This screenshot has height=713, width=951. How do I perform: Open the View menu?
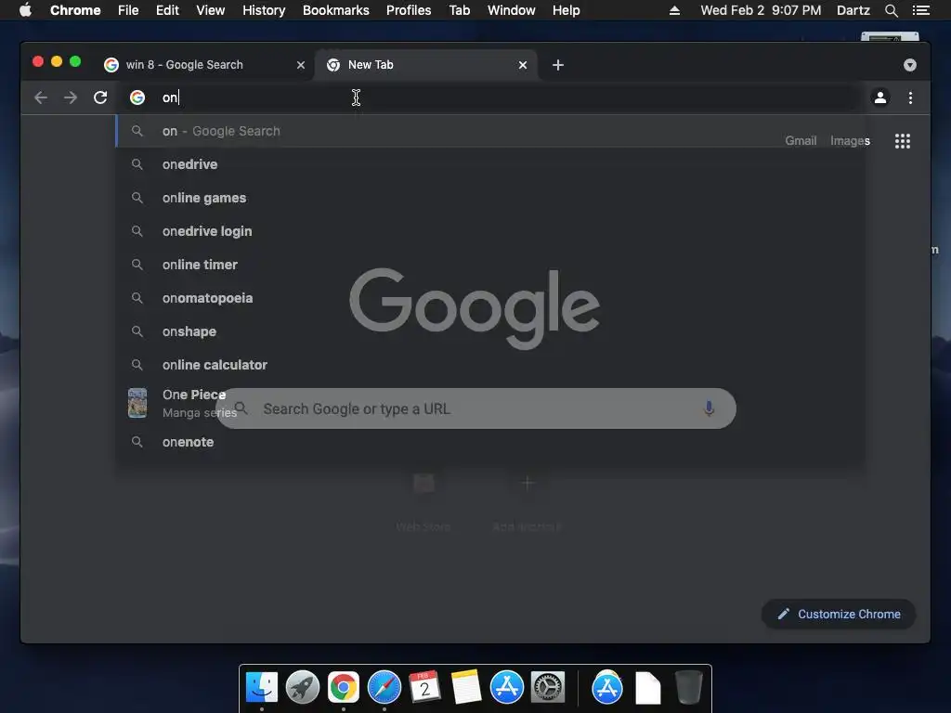211,10
